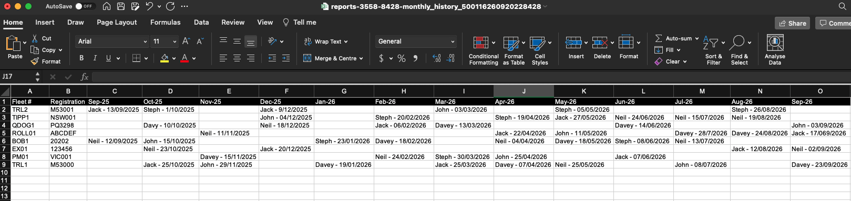
Task: Open the Format cells menu
Action: click(x=629, y=48)
